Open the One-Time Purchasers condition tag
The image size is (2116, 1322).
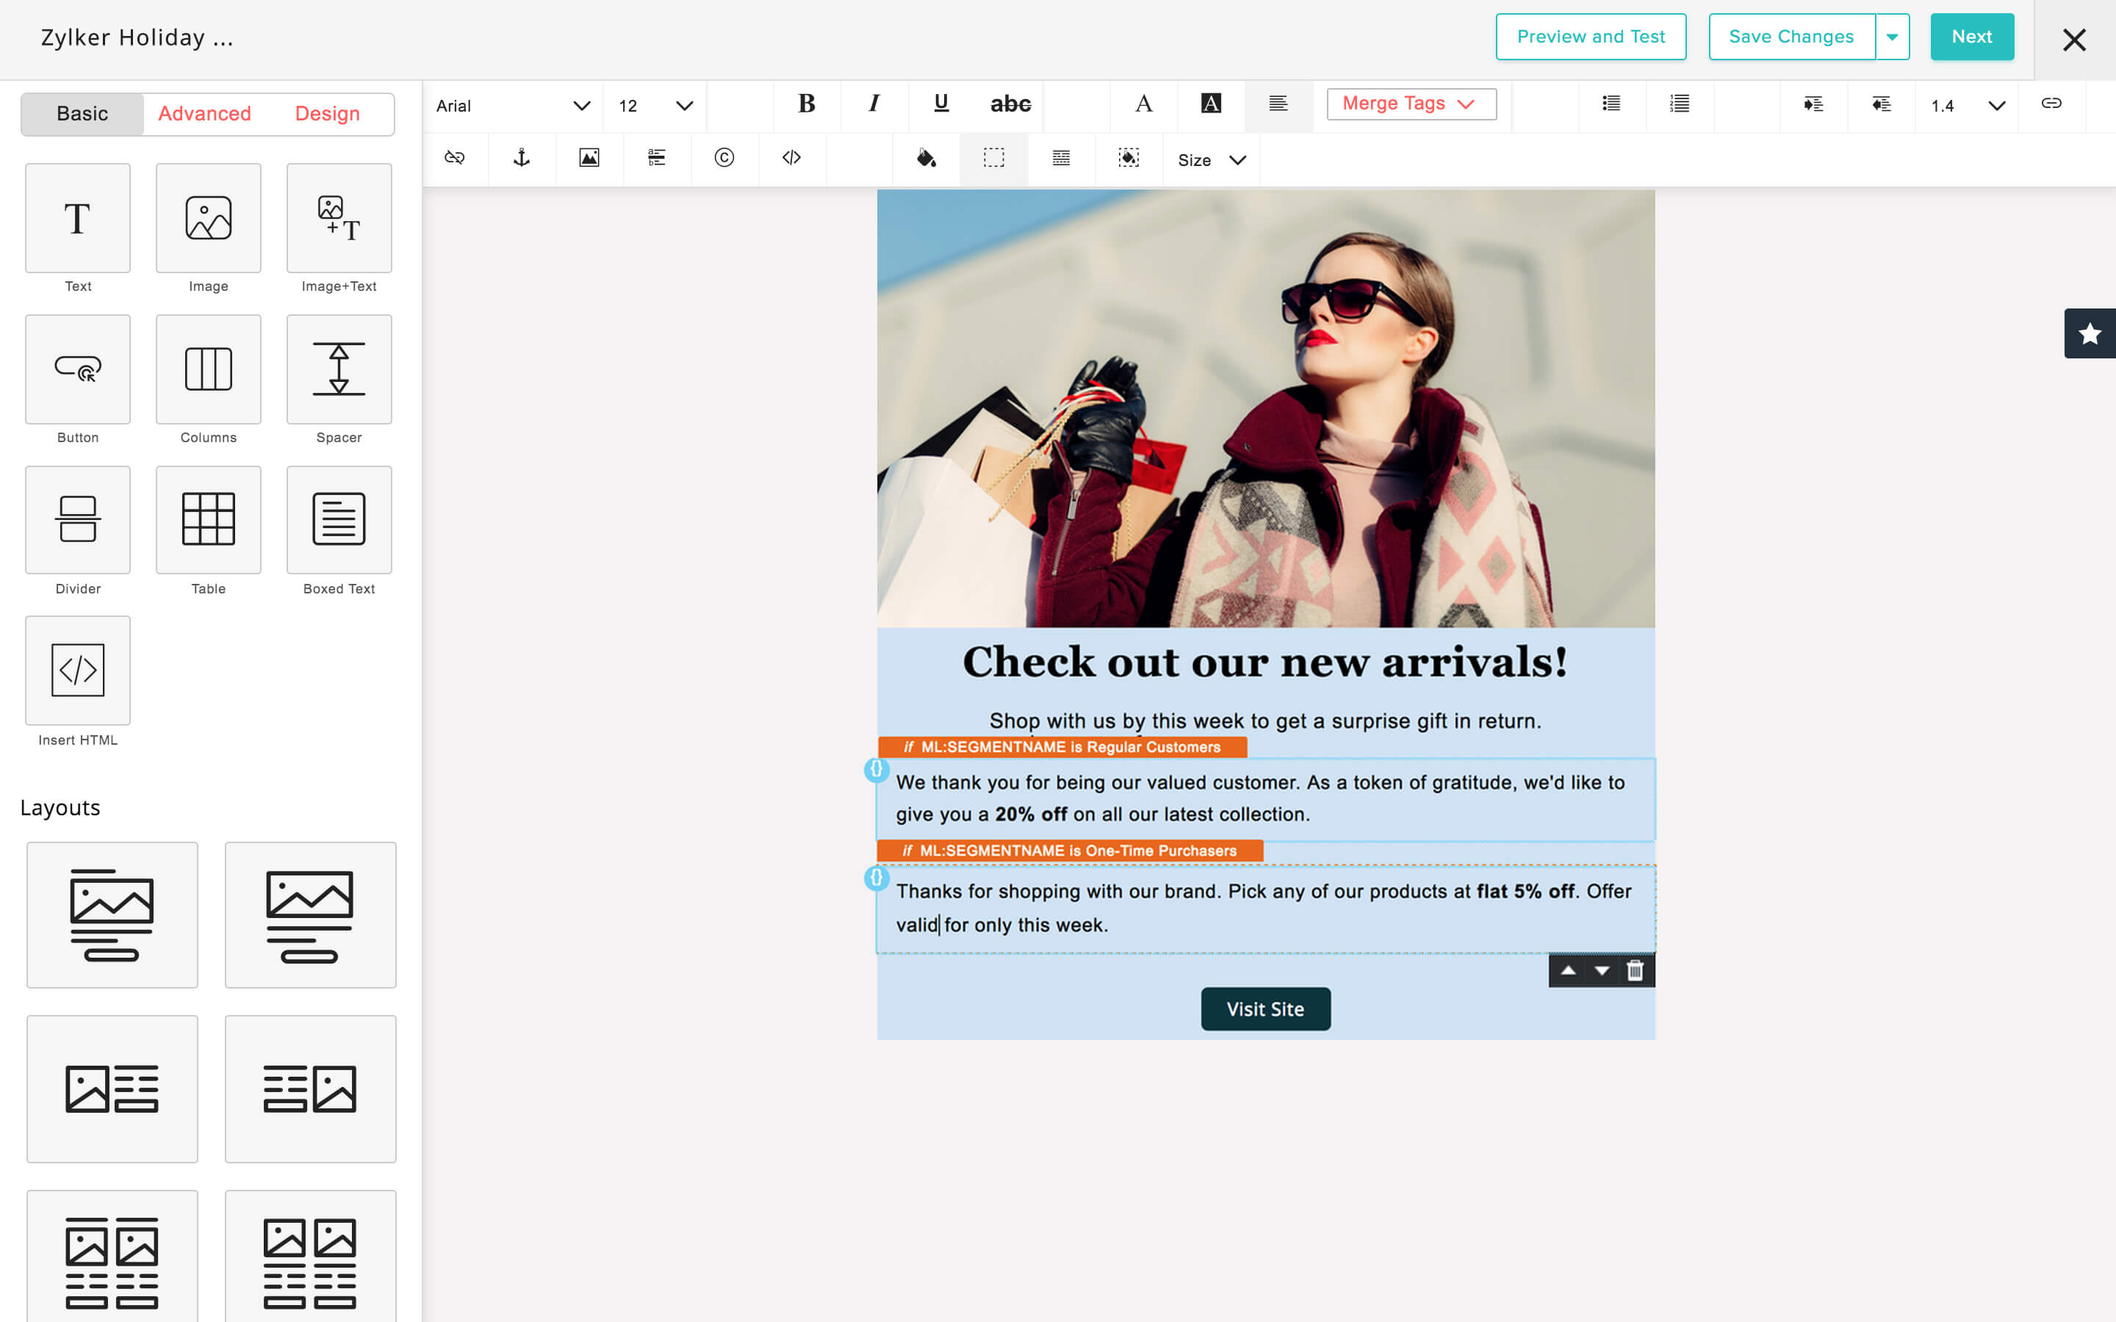pos(1070,850)
